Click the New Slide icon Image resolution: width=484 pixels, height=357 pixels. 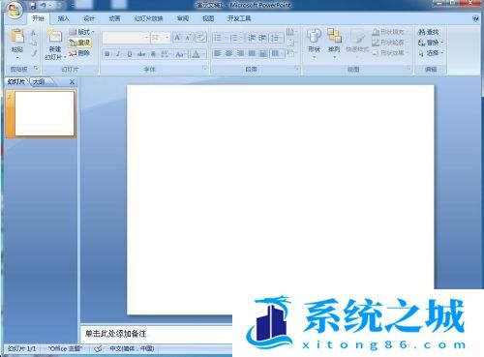[x=55, y=36]
